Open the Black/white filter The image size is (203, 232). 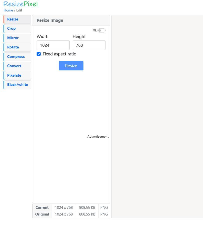(18, 85)
